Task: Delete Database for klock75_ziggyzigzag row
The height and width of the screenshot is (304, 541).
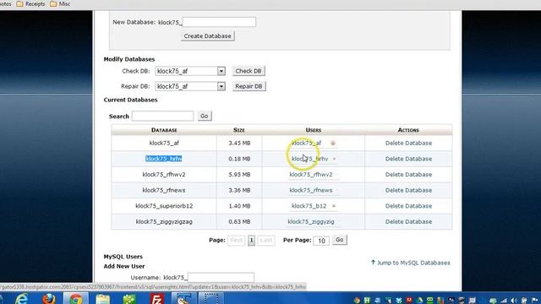Action: coord(408,221)
